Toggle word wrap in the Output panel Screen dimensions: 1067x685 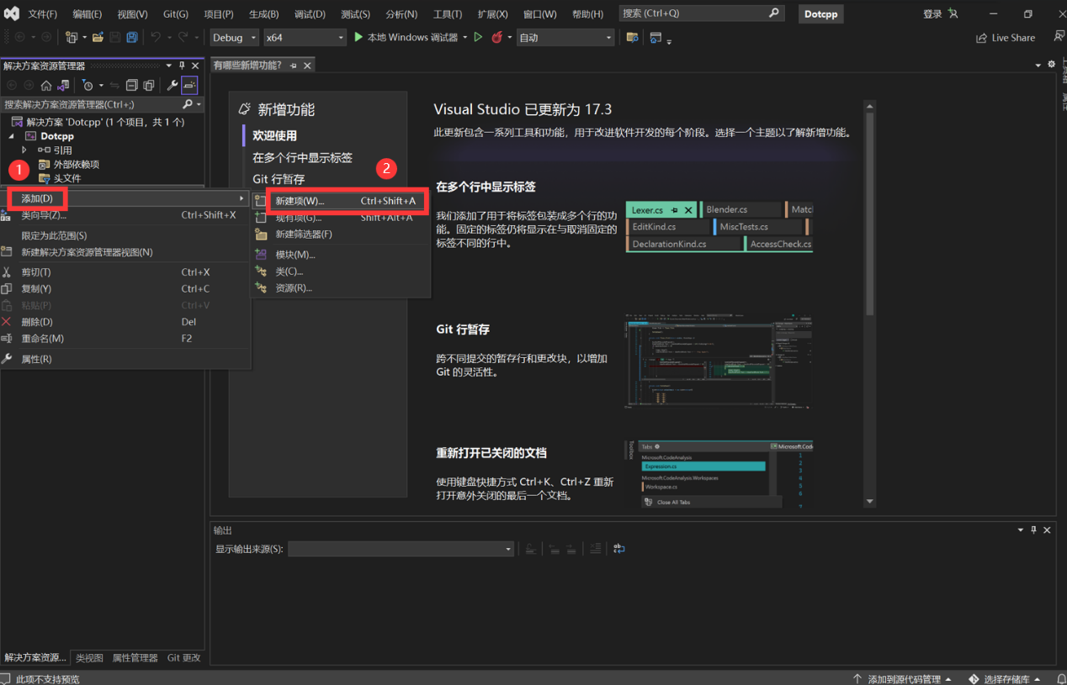pos(618,549)
